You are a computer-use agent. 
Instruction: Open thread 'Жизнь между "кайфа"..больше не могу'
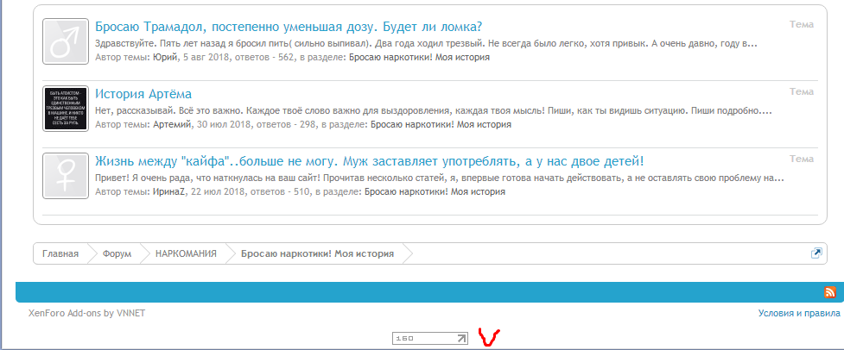click(x=369, y=161)
